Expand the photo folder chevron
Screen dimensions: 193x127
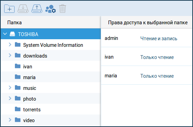[10, 98]
